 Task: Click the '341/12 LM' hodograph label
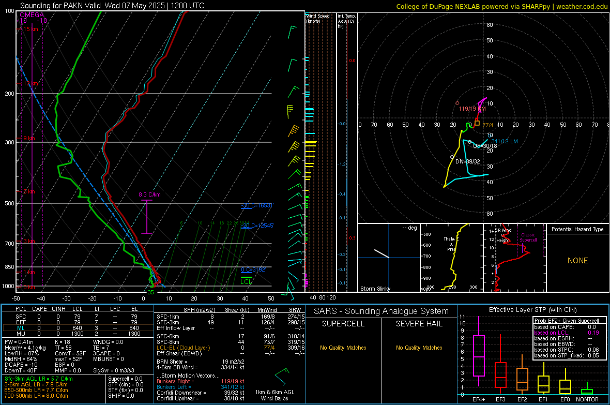point(505,141)
